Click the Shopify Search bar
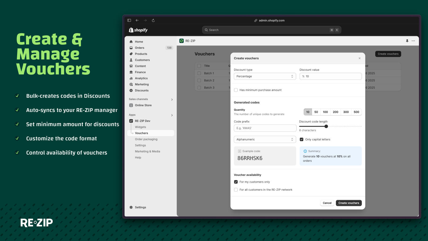This screenshot has height=241, width=428. click(272, 30)
